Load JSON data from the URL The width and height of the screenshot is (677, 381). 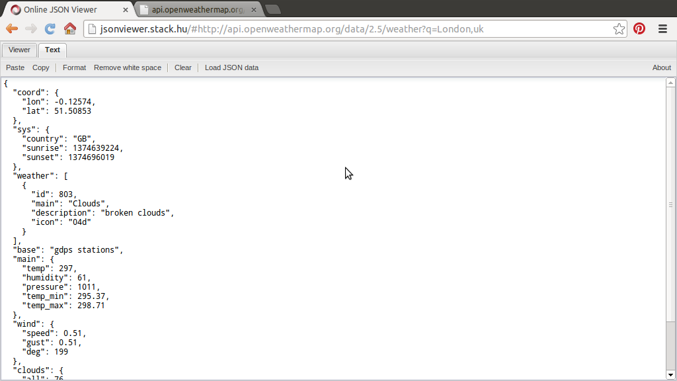(231, 67)
